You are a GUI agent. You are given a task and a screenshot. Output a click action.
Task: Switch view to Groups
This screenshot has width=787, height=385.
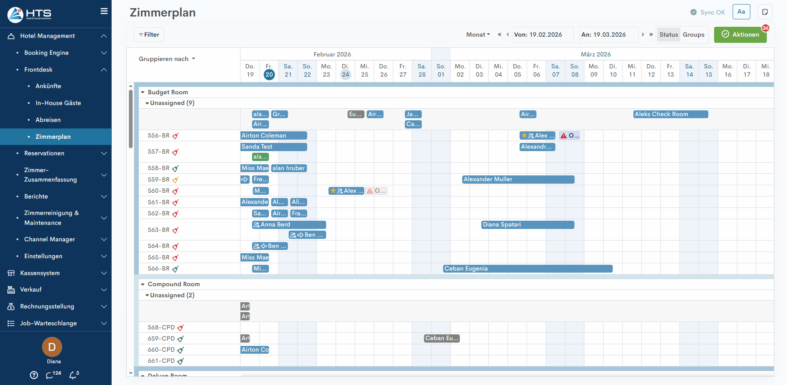(694, 35)
